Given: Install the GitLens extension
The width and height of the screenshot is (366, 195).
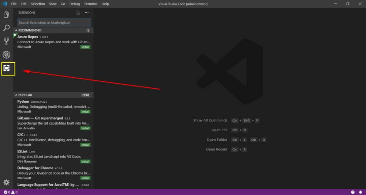Looking at the screenshot, I should pos(85,128).
